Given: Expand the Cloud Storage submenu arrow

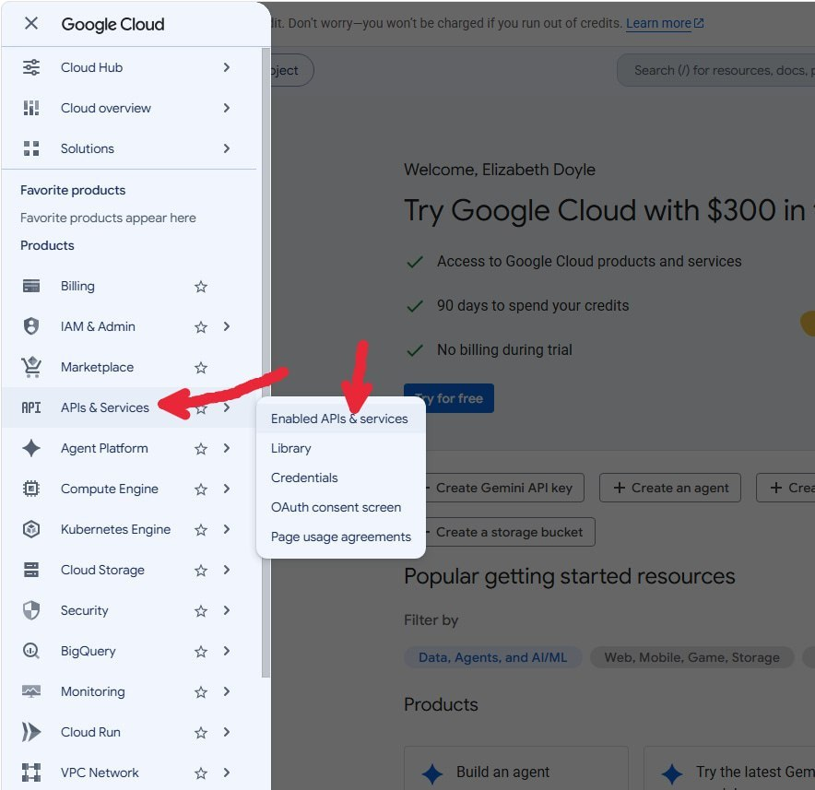Looking at the screenshot, I should click(x=227, y=570).
